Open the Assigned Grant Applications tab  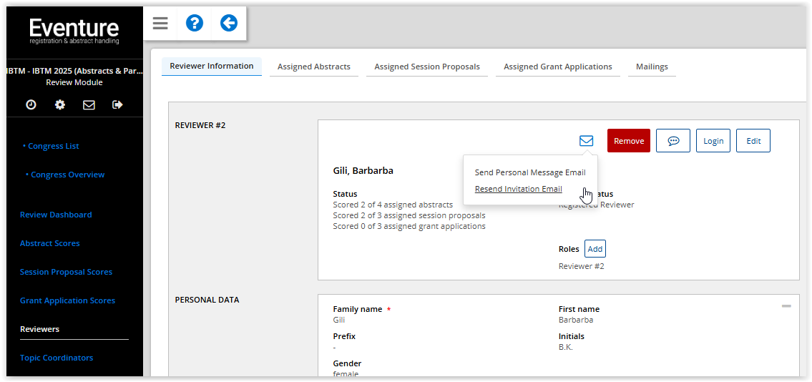(x=557, y=67)
